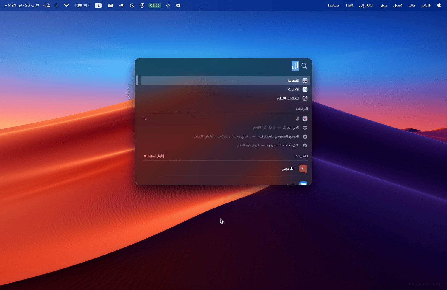Click the autofill arrow beside ال suggestion
Screen dimensions: 447x290
click(x=145, y=119)
